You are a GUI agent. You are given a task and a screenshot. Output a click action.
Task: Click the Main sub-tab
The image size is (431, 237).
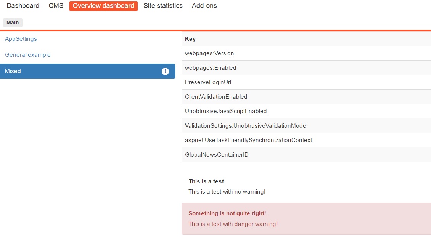(x=13, y=22)
